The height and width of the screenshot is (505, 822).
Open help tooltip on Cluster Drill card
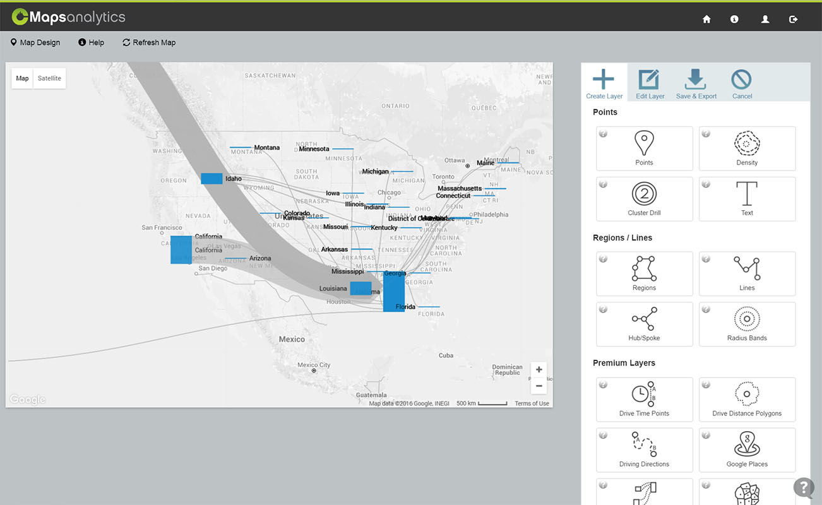pyautogui.click(x=603, y=184)
